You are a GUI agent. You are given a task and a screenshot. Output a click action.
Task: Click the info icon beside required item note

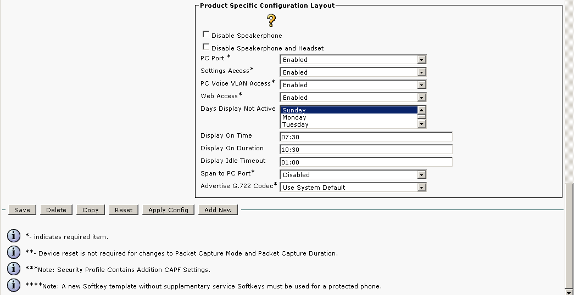point(14,236)
